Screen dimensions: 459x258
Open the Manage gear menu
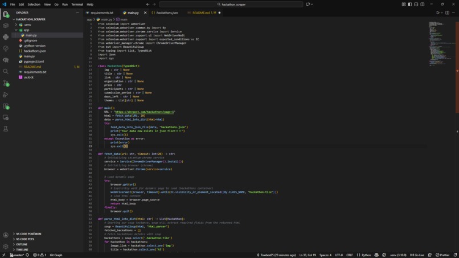(6, 247)
